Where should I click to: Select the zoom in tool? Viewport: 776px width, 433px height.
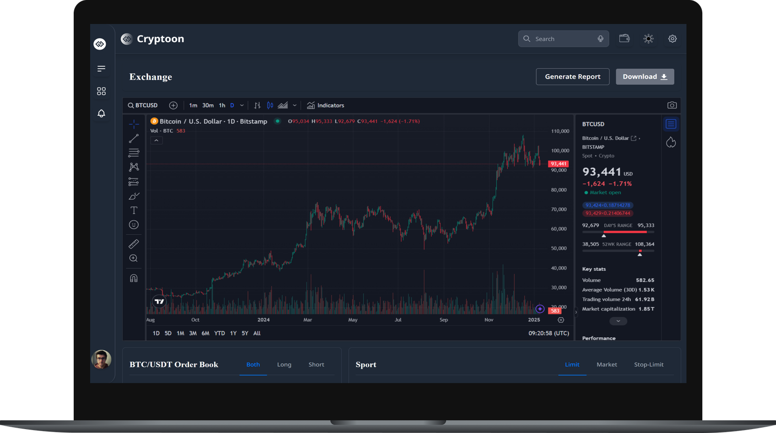click(x=134, y=258)
